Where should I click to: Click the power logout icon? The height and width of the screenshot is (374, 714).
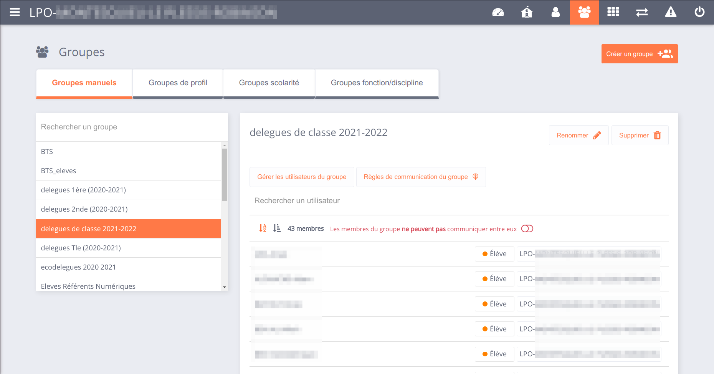tap(699, 12)
